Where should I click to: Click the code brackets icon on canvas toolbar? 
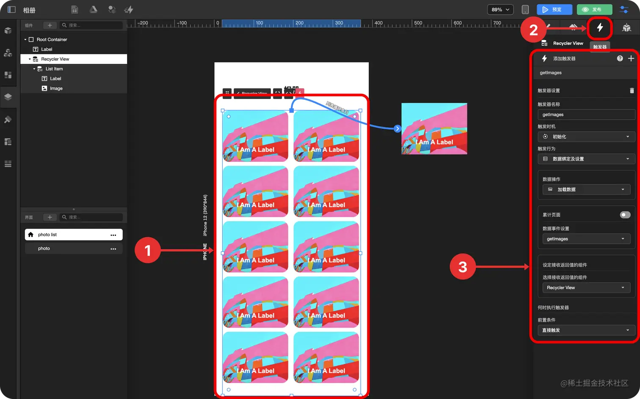click(289, 93)
